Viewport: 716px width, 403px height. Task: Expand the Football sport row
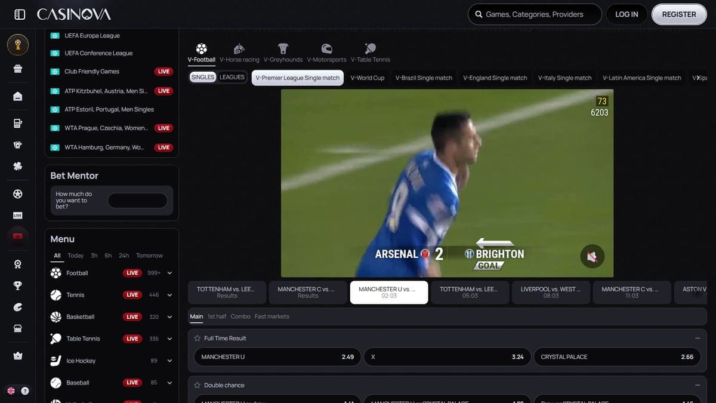coord(169,273)
